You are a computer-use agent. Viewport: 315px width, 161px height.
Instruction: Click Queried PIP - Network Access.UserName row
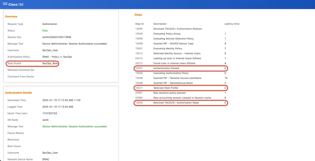click(181, 78)
